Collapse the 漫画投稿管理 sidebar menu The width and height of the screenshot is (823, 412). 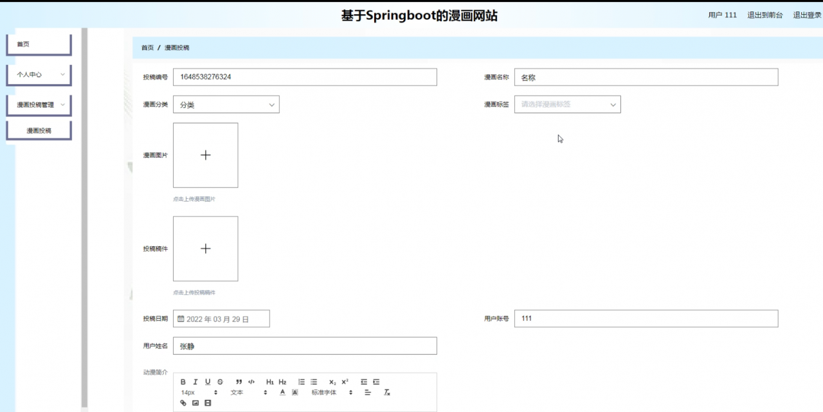tap(39, 105)
